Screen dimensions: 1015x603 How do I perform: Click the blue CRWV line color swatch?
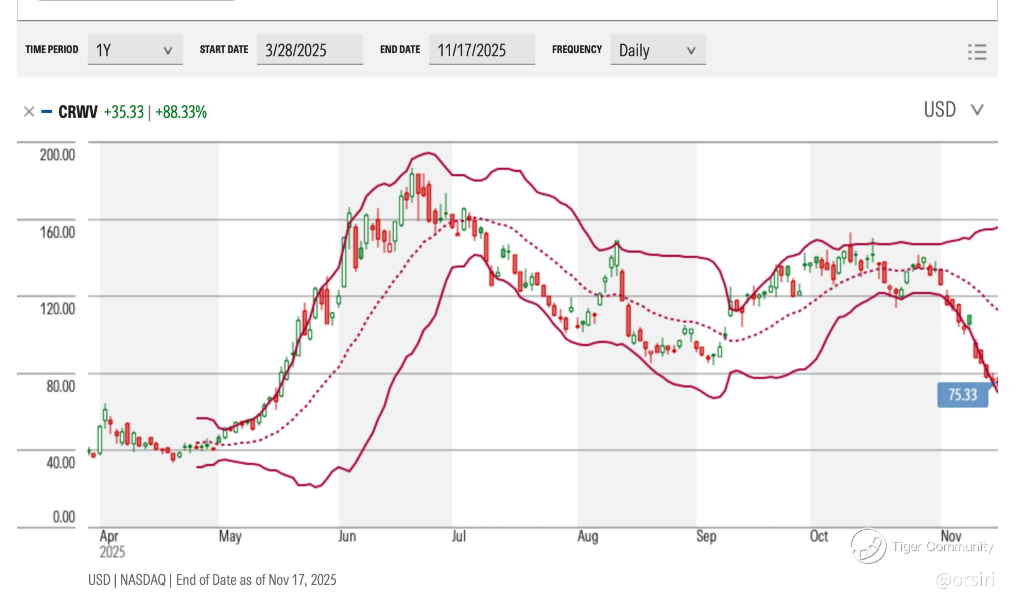47,111
